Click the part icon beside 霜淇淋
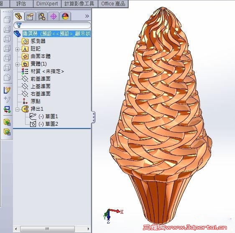The image size is (235, 233). (17, 34)
